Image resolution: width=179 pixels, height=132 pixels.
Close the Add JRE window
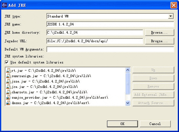[x=174, y=5]
